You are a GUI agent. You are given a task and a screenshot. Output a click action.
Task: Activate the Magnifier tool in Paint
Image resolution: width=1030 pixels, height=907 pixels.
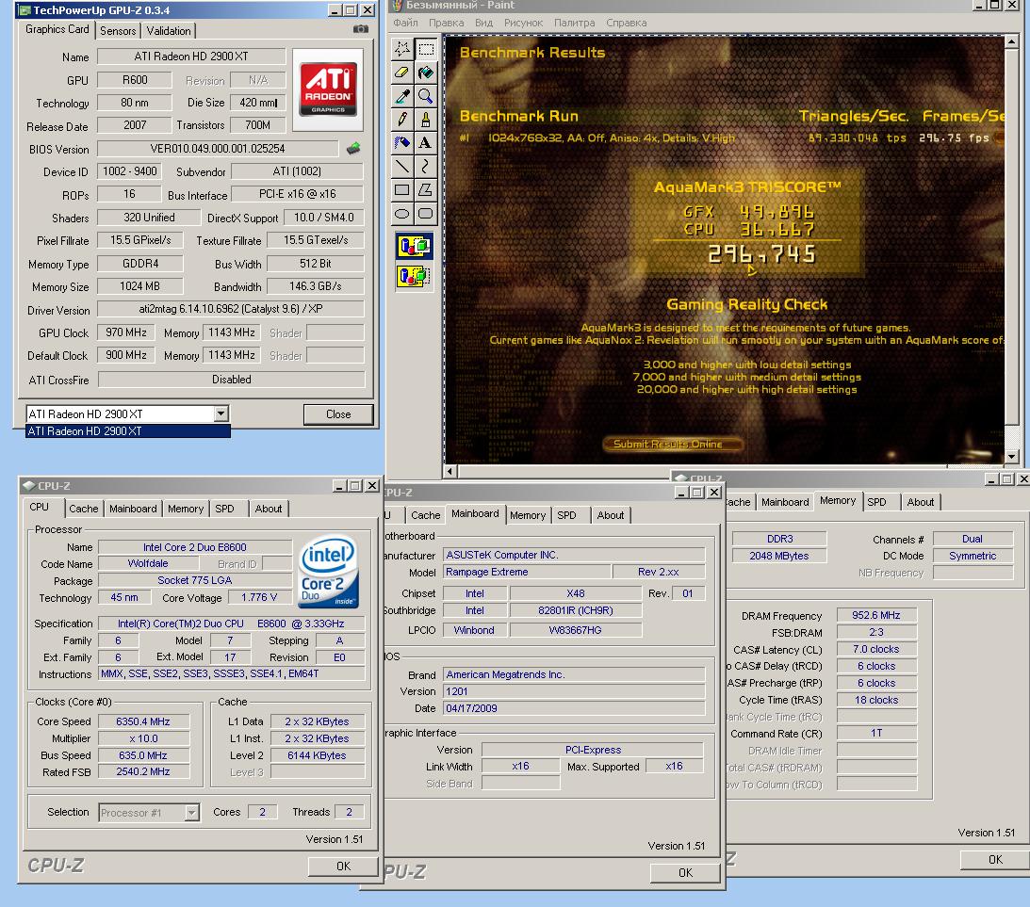coord(426,96)
